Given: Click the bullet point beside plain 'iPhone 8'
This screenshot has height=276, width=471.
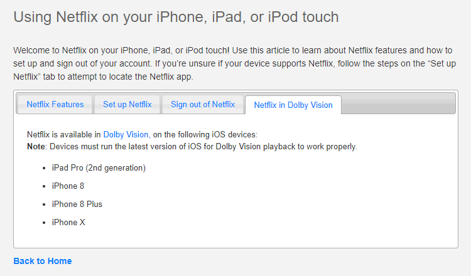Looking at the screenshot, I should 45,187.
